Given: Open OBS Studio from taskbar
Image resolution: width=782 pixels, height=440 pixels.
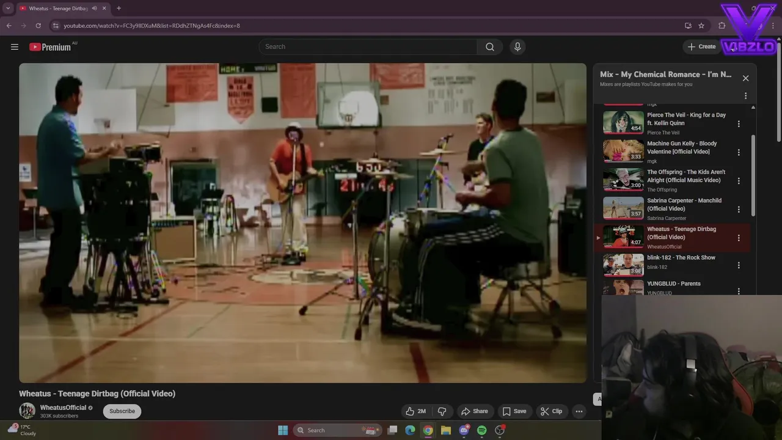Looking at the screenshot, I should [500, 430].
